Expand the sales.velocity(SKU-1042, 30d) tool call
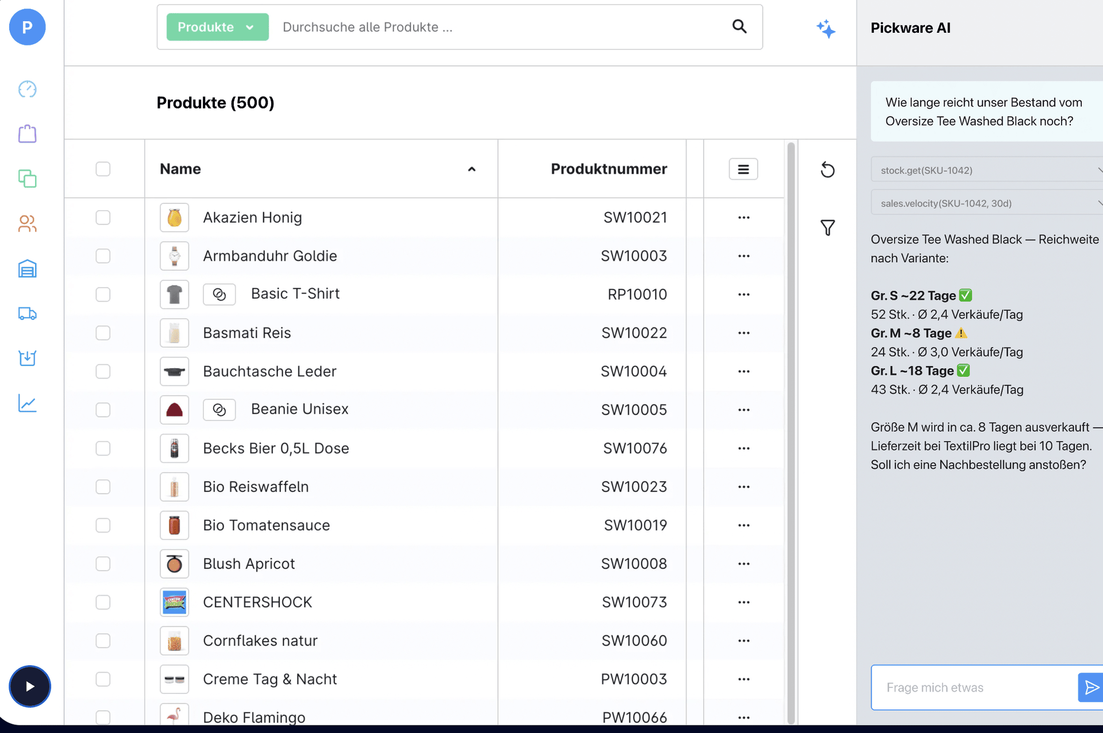 pyautogui.click(x=987, y=203)
